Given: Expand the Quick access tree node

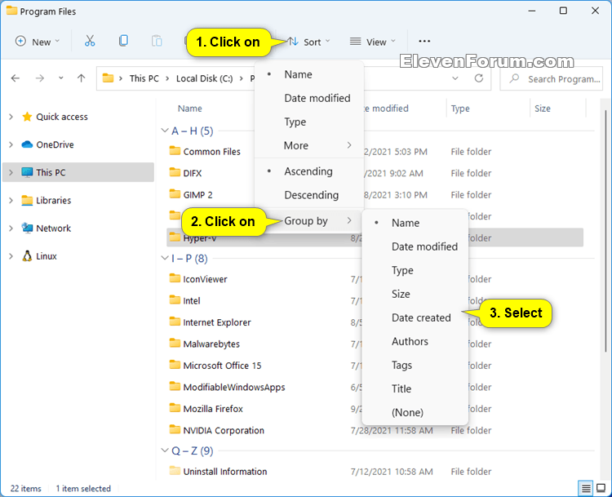Looking at the screenshot, I should (11, 117).
